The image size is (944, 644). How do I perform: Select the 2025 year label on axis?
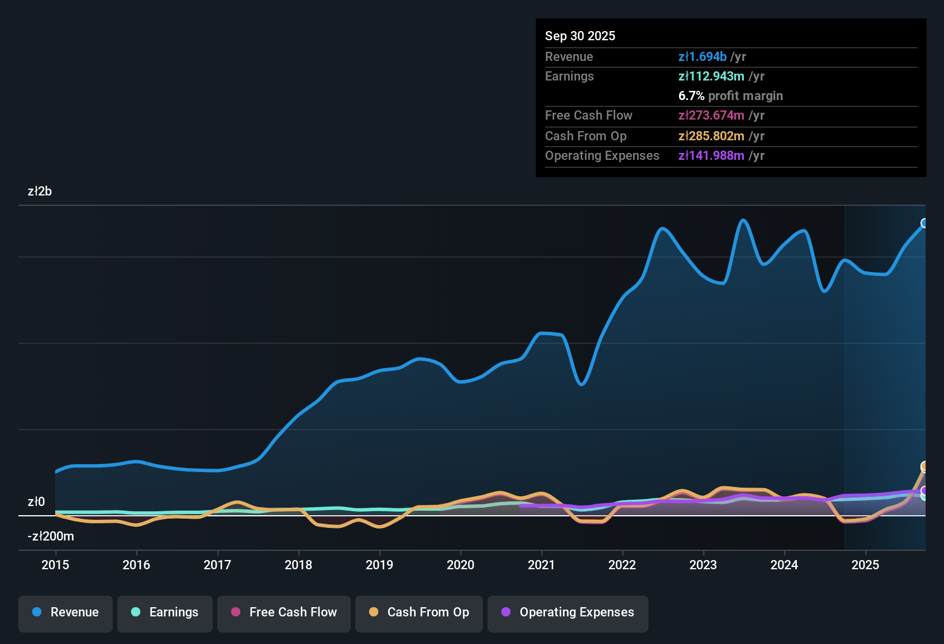pyautogui.click(x=866, y=565)
